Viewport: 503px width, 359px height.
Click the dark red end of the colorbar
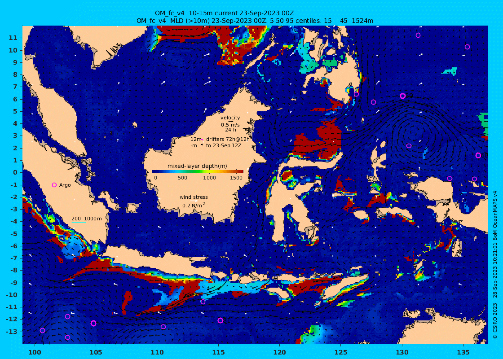point(241,171)
